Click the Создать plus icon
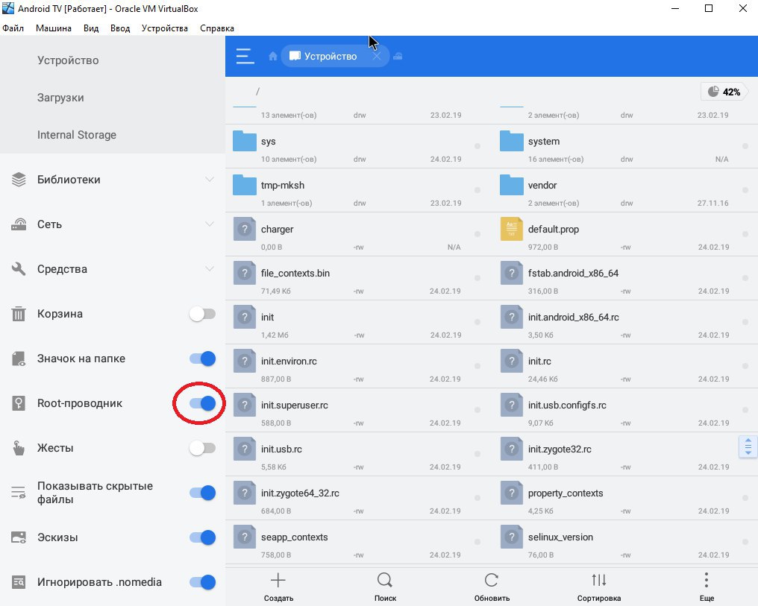This screenshot has width=758, height=606. click(278, 580)
